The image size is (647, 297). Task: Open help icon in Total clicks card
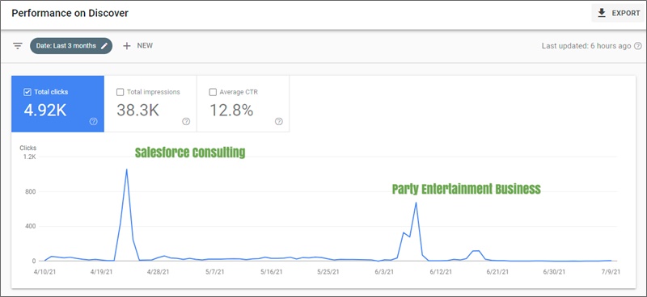pos(94,121)
